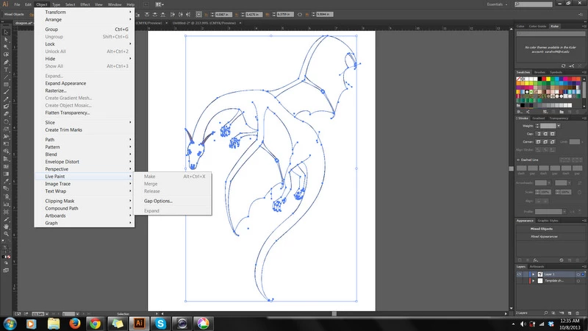Click Expand Appearance in the Object menu
This screenshot has height=331, width=588.
[x=66, y=84]
